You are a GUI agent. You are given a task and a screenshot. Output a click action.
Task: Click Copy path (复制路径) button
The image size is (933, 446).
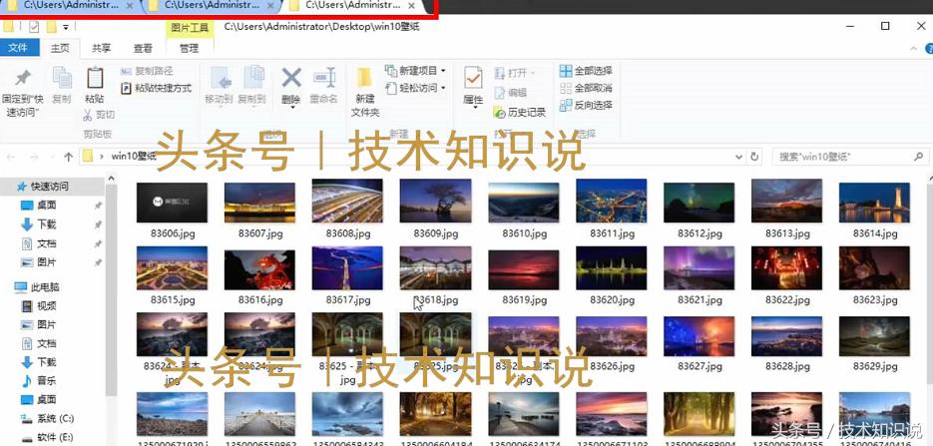coord(147,71)
